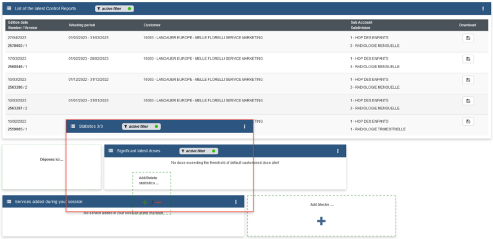This screenshot has height=239, width=493.
Task: Click the Déposez ici drop zone
Action: click(x=51, y=167)
